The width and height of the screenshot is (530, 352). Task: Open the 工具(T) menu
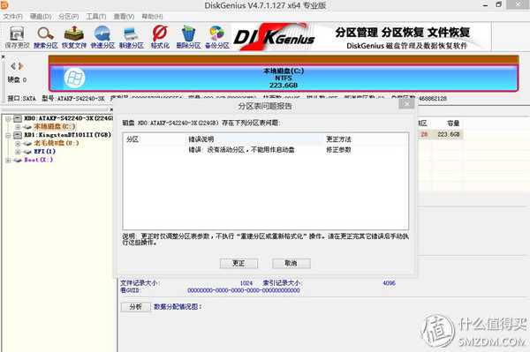pos(96,17)
